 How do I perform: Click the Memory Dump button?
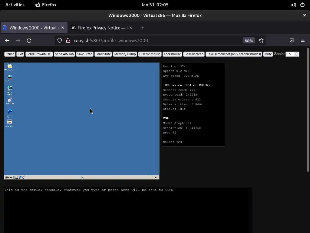pos(125,54)
